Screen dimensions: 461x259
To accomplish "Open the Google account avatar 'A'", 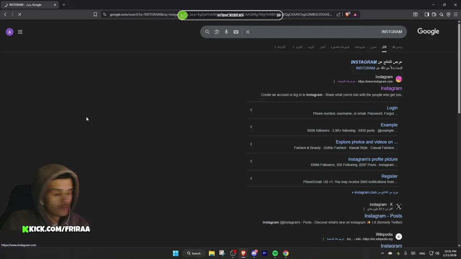I will point(9,32).
